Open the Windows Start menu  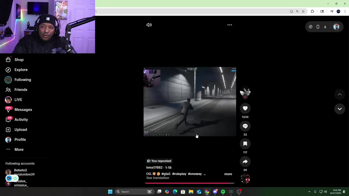click(x=110, y=192)
